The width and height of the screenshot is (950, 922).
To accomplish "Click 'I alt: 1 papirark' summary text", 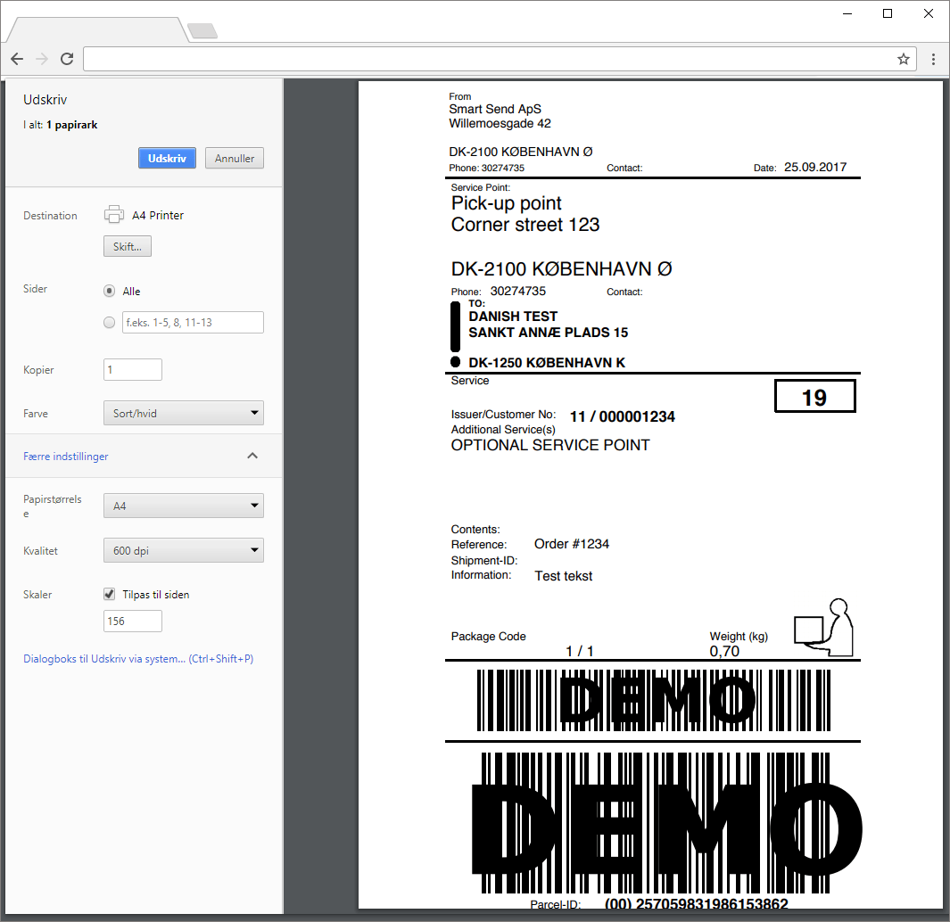I will [60, 125].
